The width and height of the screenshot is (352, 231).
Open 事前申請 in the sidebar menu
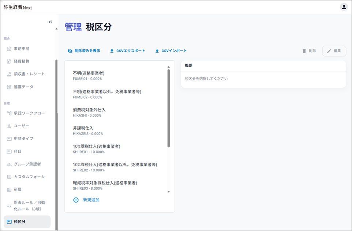[x=22, y=49]
